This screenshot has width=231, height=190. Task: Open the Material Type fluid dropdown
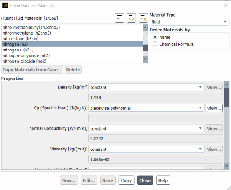point(189,22)
